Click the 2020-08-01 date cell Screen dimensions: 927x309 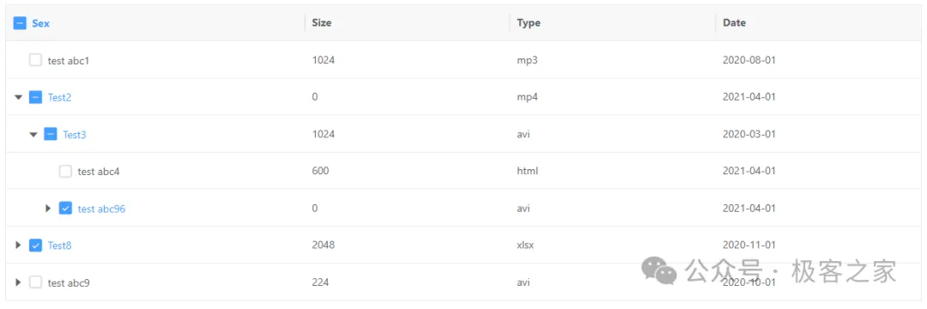(x=748, y=60)
